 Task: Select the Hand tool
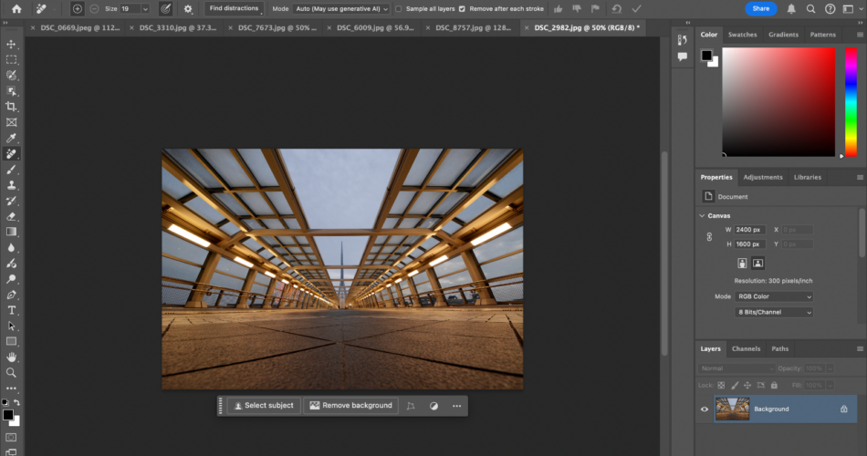[x=11, y=357]
